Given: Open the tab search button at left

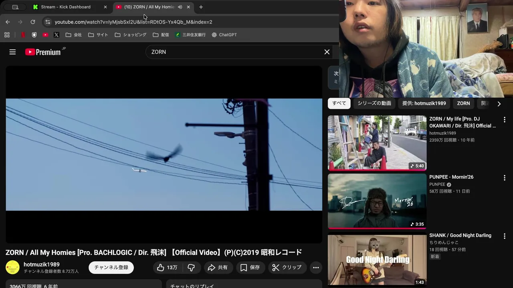Looking at the screenshot, I should click(15, 7).
